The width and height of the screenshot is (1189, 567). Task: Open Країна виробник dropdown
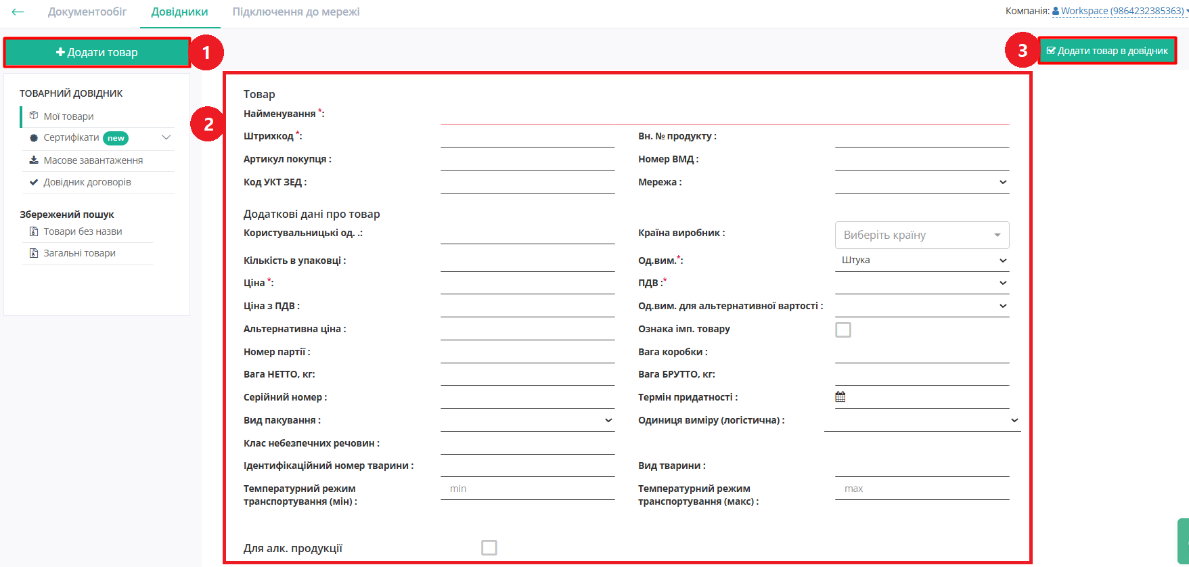[x=922, y=235]
